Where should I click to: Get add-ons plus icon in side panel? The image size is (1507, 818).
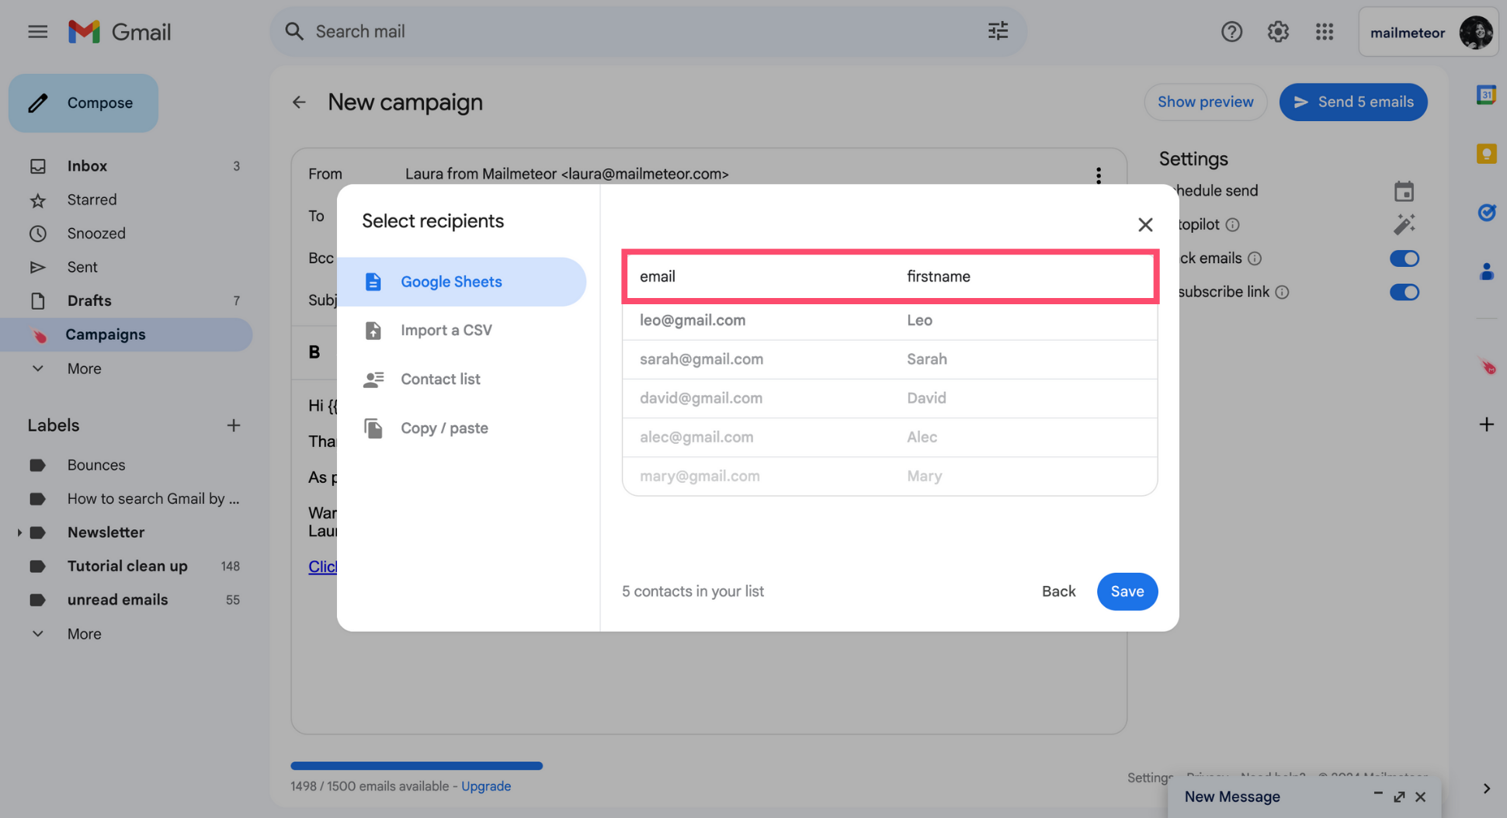(1486, 425)
